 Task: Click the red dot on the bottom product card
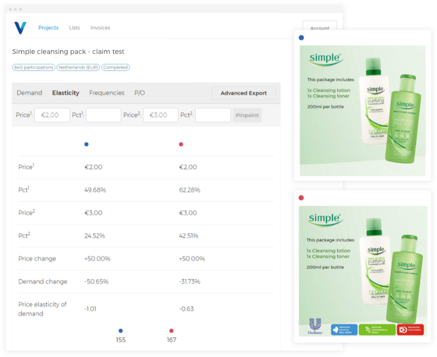pyautogui.click(x=301, y=198)
